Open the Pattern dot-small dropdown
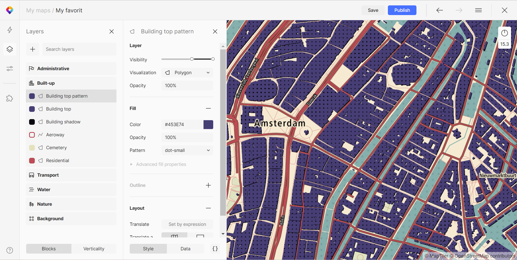The width and height of the screenshot is (517, 260). point(187,150)
